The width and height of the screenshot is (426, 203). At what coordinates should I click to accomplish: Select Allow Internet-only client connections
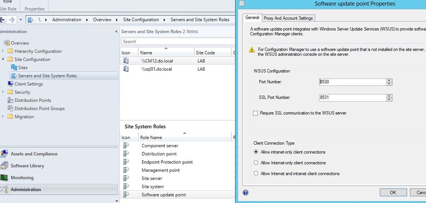click(x=256, y=163)
